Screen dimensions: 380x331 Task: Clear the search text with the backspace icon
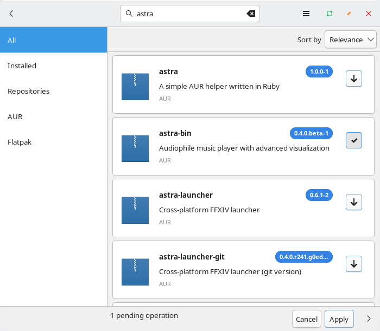point(251,14)
